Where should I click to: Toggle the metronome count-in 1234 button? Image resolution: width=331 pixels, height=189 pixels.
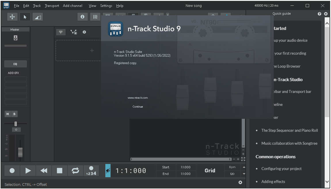(x=91, y=170)
